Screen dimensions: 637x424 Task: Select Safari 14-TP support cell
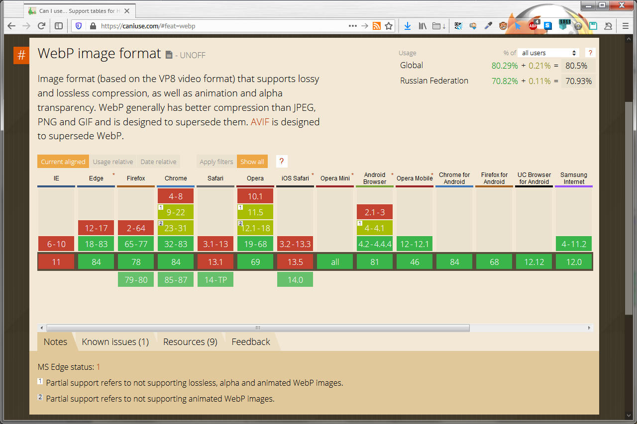tap(215, 280)
